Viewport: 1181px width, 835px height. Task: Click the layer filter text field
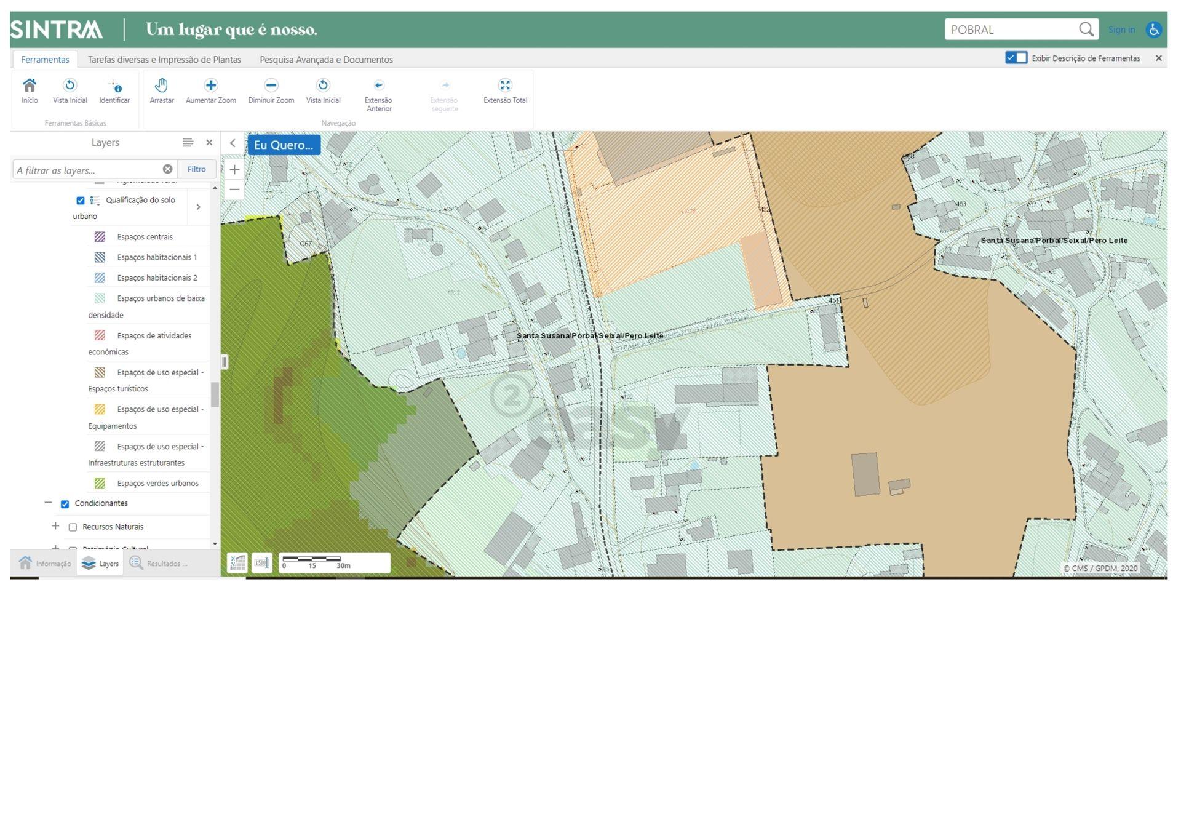point(87,170)
